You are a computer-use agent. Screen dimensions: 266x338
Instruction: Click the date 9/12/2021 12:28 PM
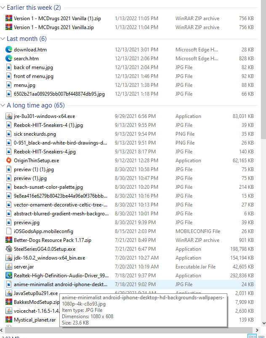pos(136,161)
